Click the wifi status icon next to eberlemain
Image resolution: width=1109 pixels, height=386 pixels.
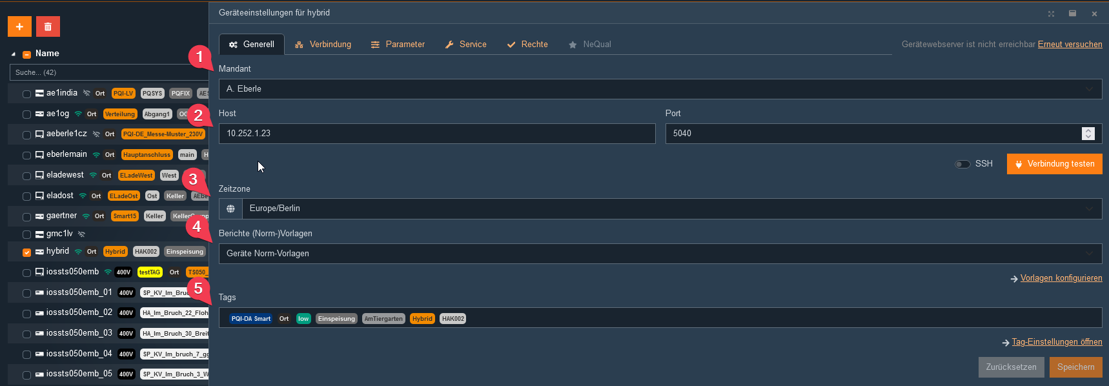[96, 155]
